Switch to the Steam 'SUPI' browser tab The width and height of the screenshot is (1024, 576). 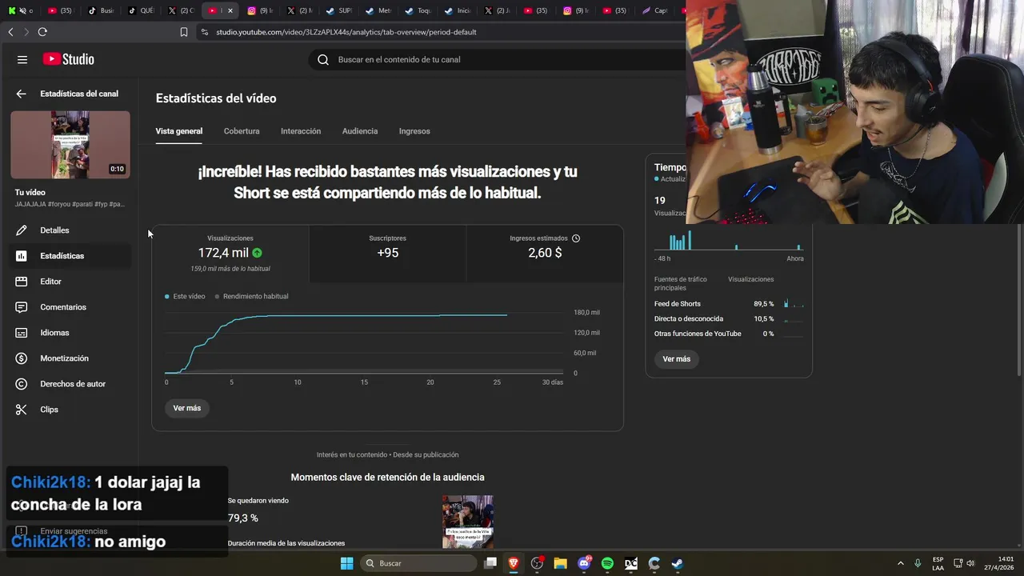[338, 10]
